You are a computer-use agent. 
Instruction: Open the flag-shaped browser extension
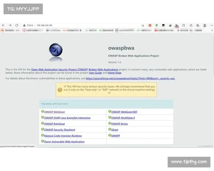[177, 26]
